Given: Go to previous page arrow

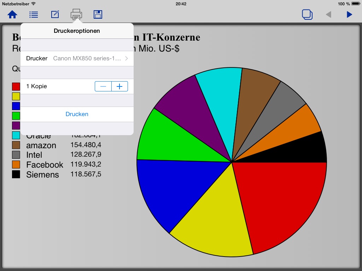Looking at the screenshot, I should coord(328,14).
